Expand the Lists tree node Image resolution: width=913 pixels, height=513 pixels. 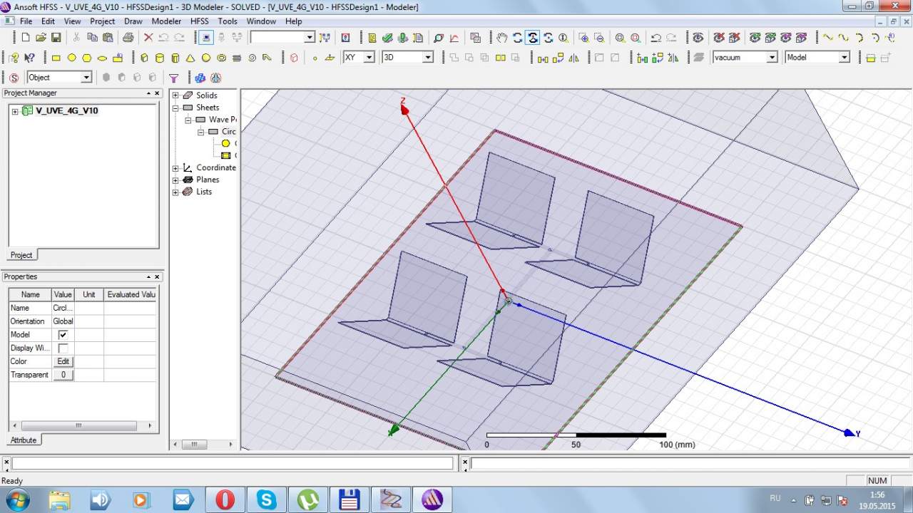point(175,192)
